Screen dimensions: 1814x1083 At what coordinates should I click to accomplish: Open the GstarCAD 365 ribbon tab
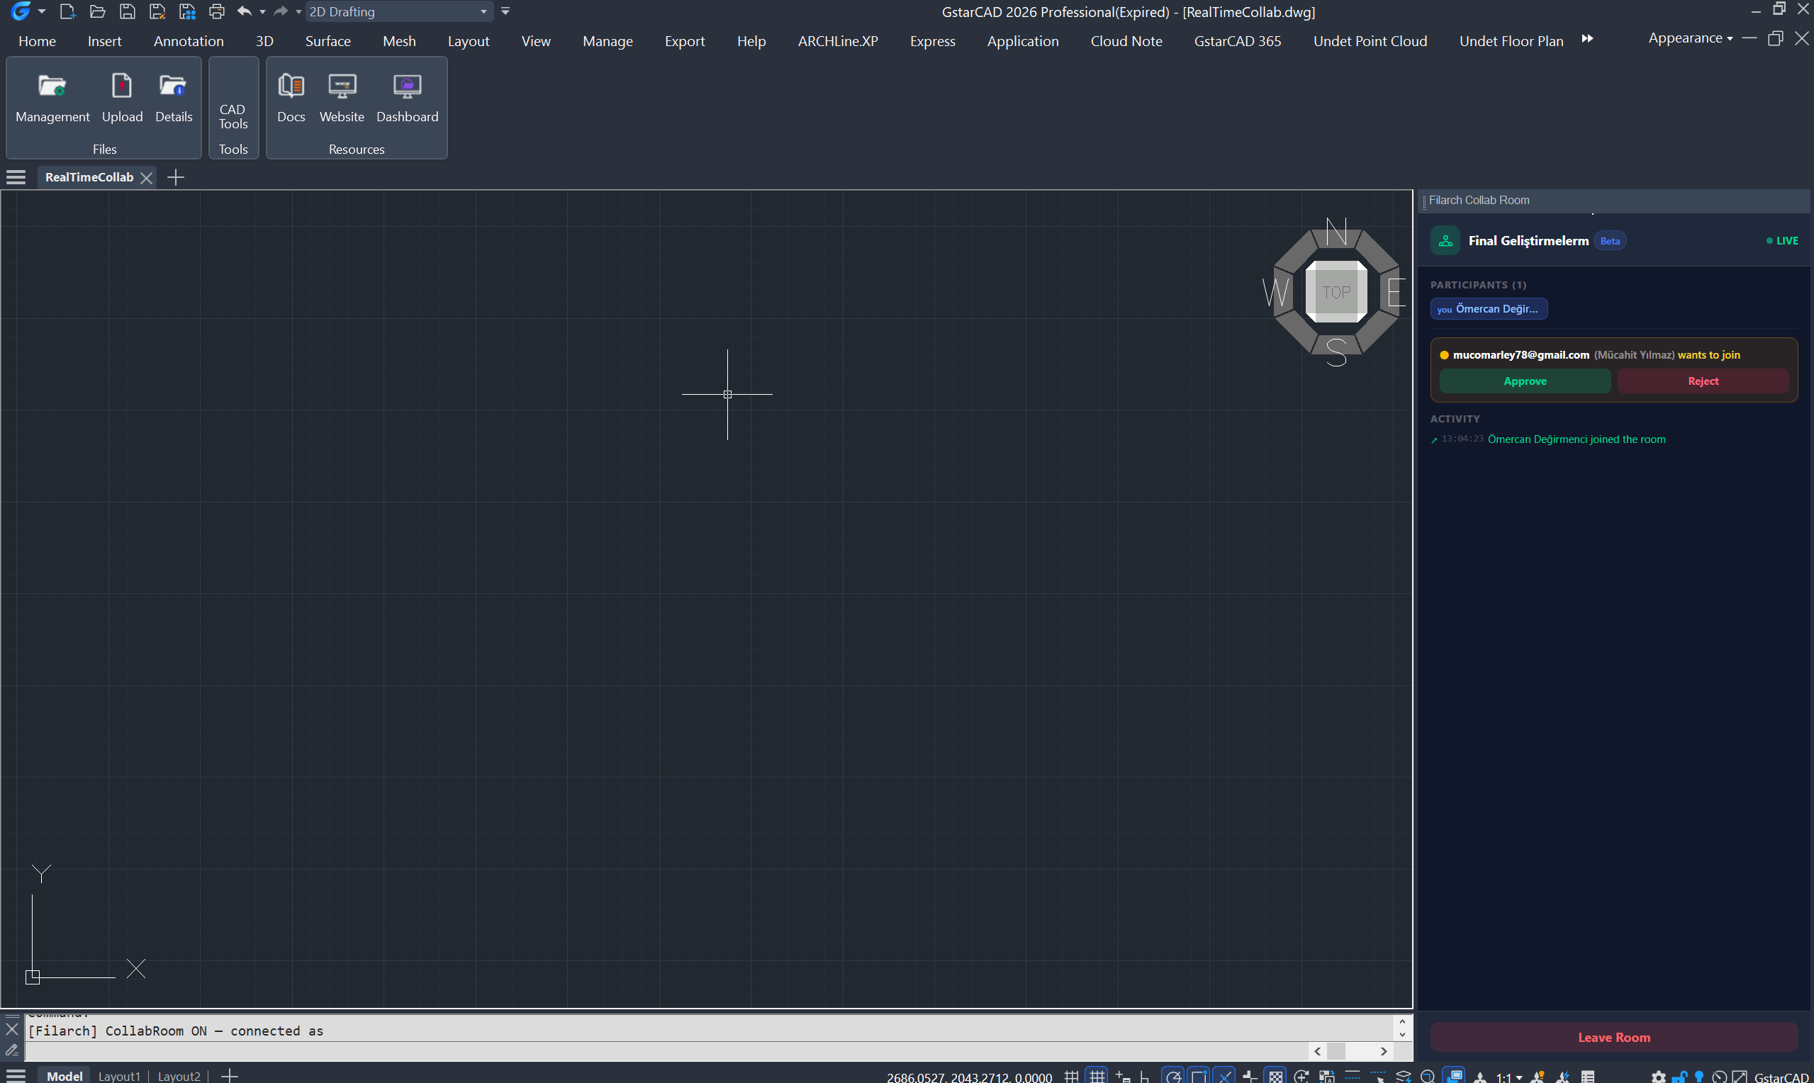click(x=1238, y=41)
